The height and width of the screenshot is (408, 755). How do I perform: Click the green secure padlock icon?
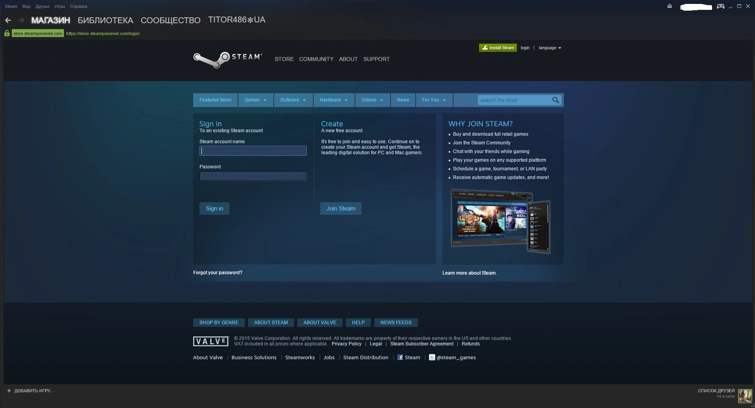(7, 33)
